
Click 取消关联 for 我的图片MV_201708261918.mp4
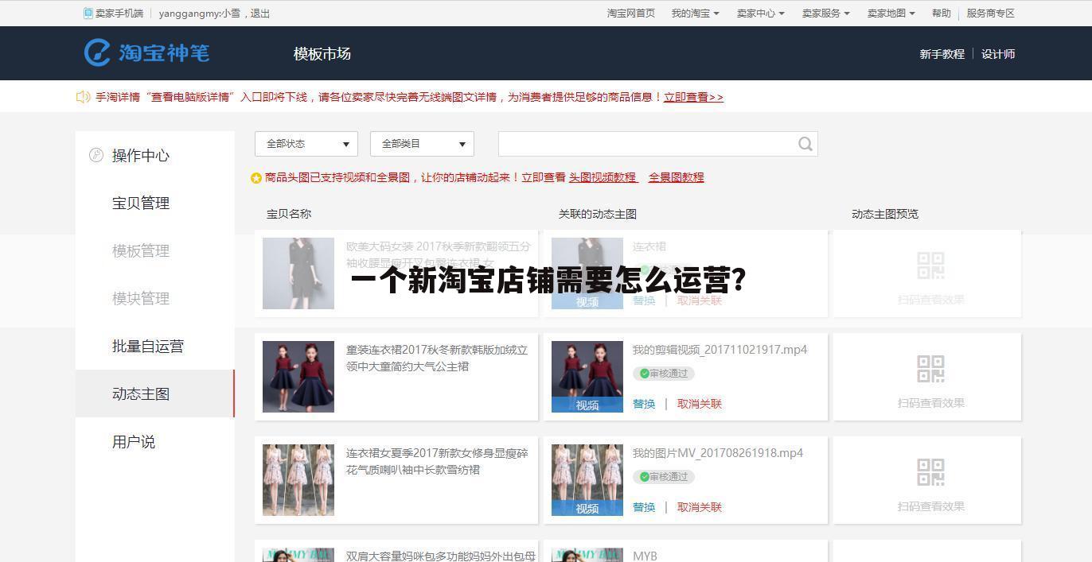(700, 507)
